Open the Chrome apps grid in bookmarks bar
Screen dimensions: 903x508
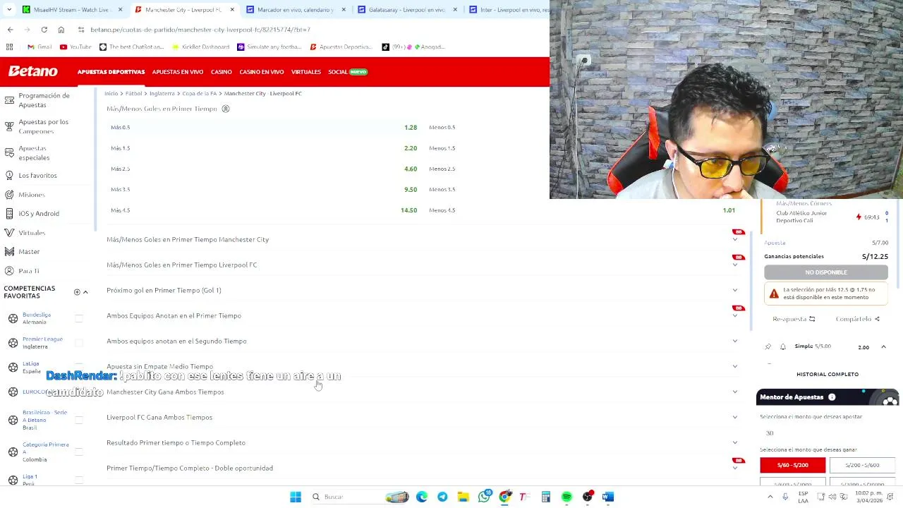pos(9,47)
